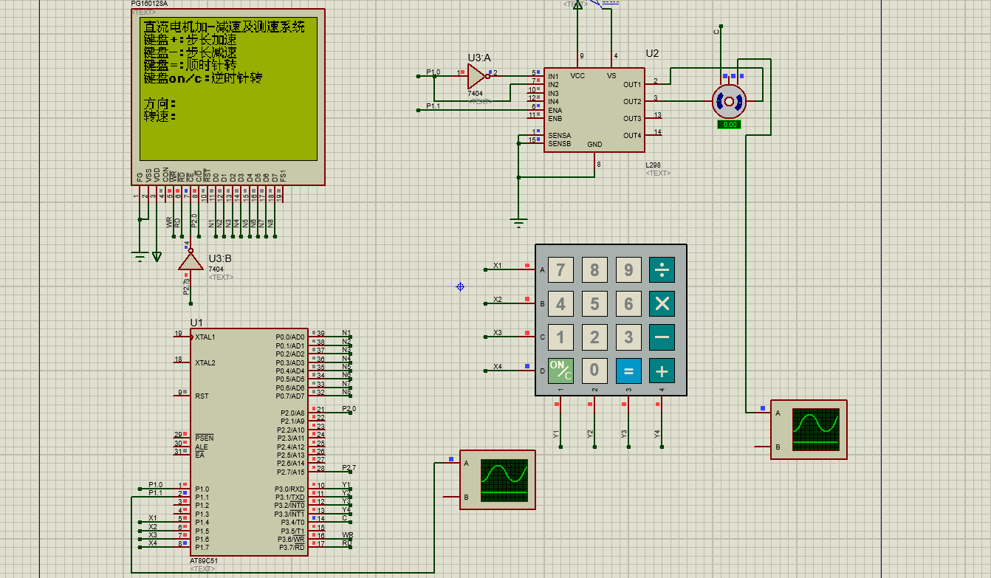Image resolution: width=991 pixels, height=578 pixels.
Task: Click the ground symbol under the LCD
Action: pos(140,257)
